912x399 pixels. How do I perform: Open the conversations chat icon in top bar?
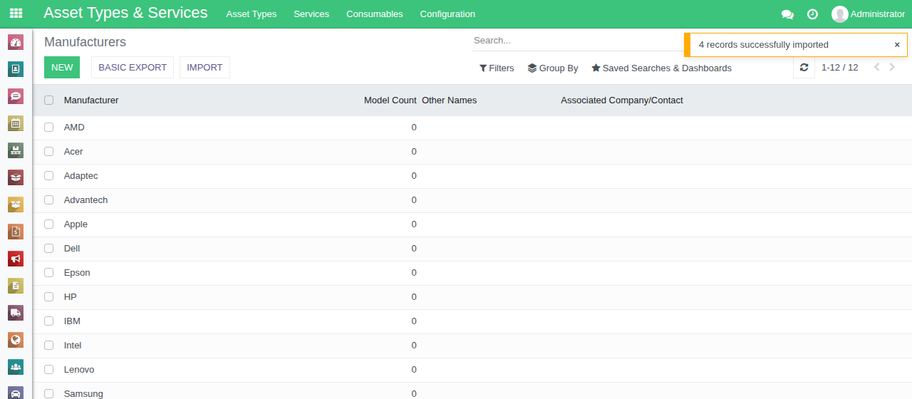coord(787,14)
